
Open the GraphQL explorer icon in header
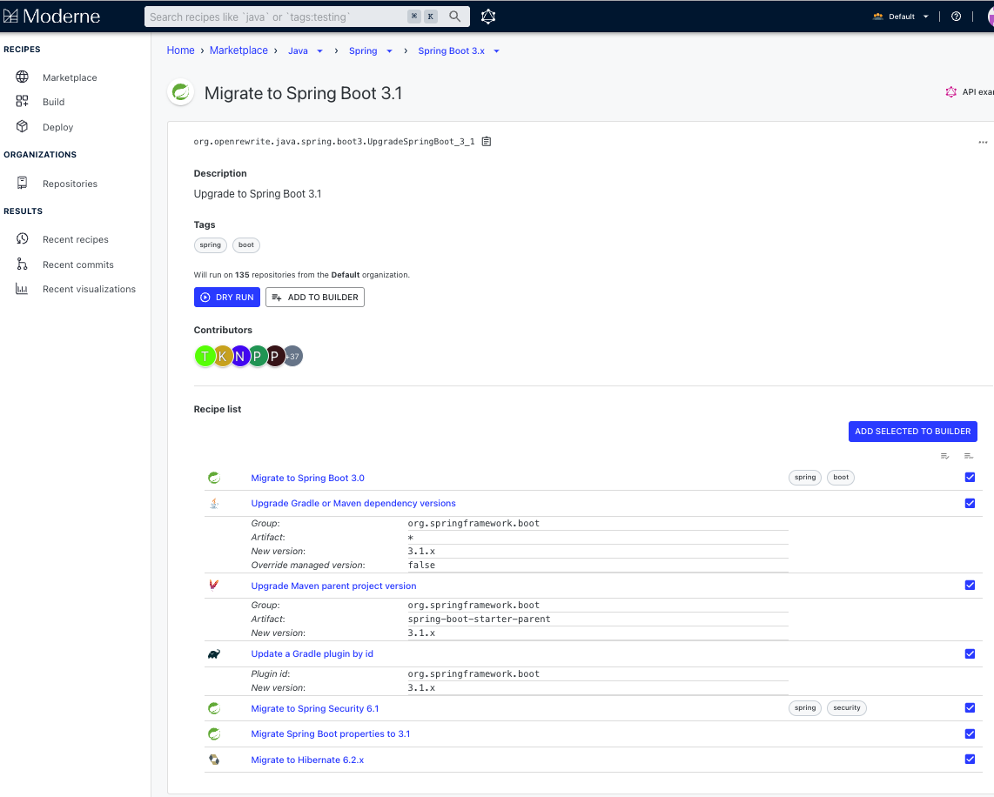tap(488, 17)
